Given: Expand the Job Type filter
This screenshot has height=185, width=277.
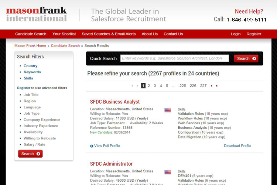Looking at the screenshot, I should point(31,114).
